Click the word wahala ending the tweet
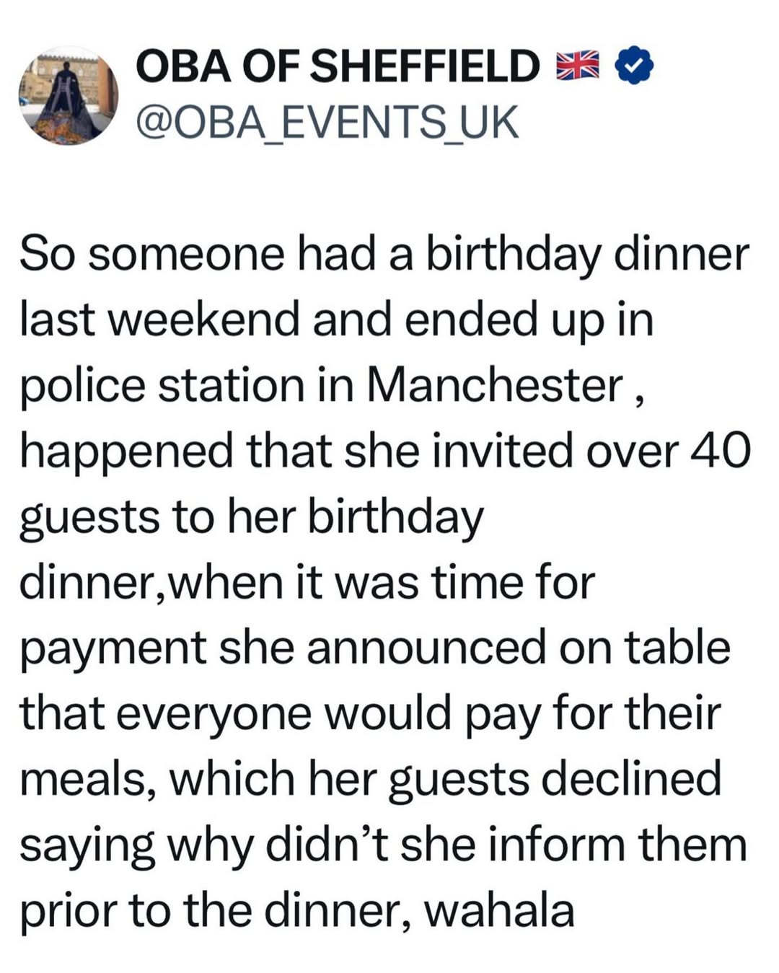Screen dimensions: 779x973 [x=499, y=910]
